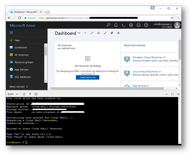Image resolution: width=193 pixels, height=157 pixels.
Task: Delete dashboard using the trash icon
Action: (118, 33)
